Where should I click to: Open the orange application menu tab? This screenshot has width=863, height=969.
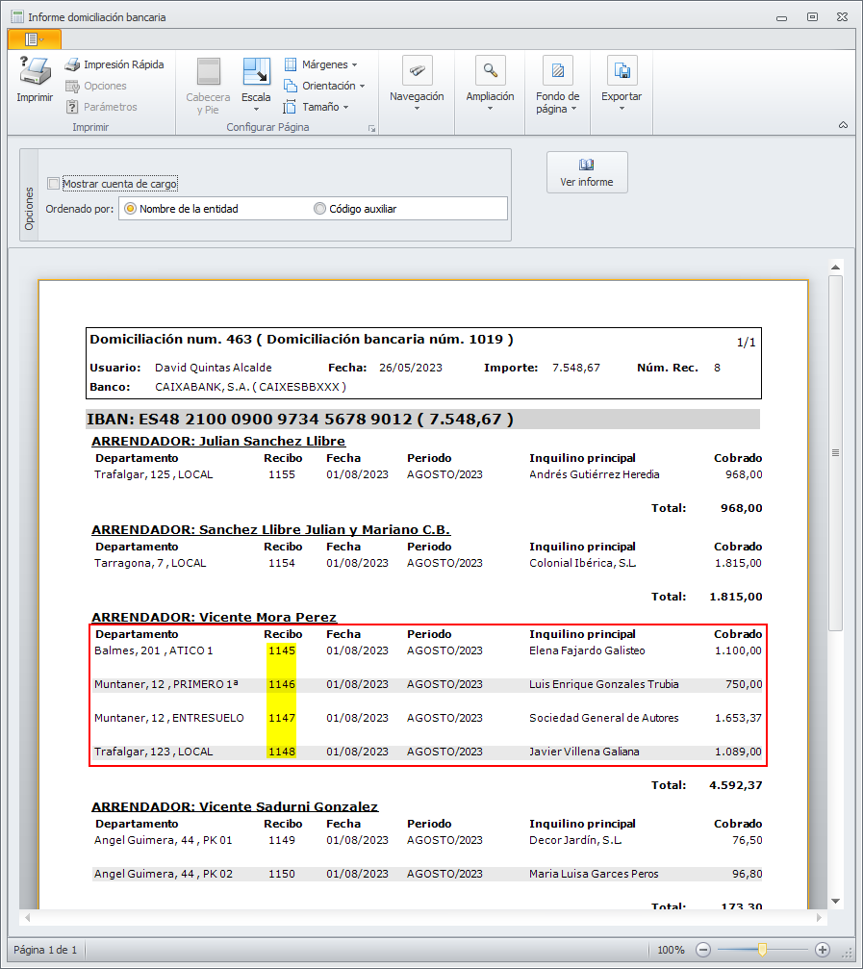[34, 38]
